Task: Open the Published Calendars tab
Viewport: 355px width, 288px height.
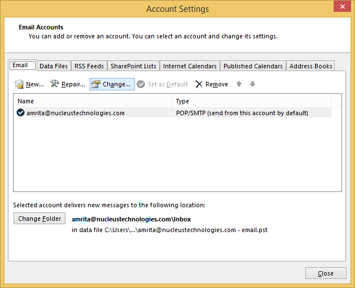Action: pyautogui.click(x=253, y=66)
